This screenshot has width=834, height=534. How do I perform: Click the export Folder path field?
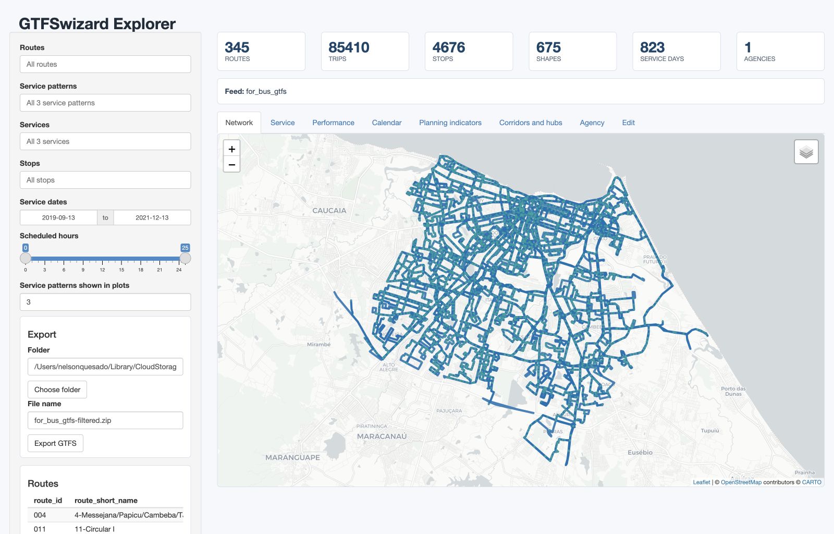[105, 367]
